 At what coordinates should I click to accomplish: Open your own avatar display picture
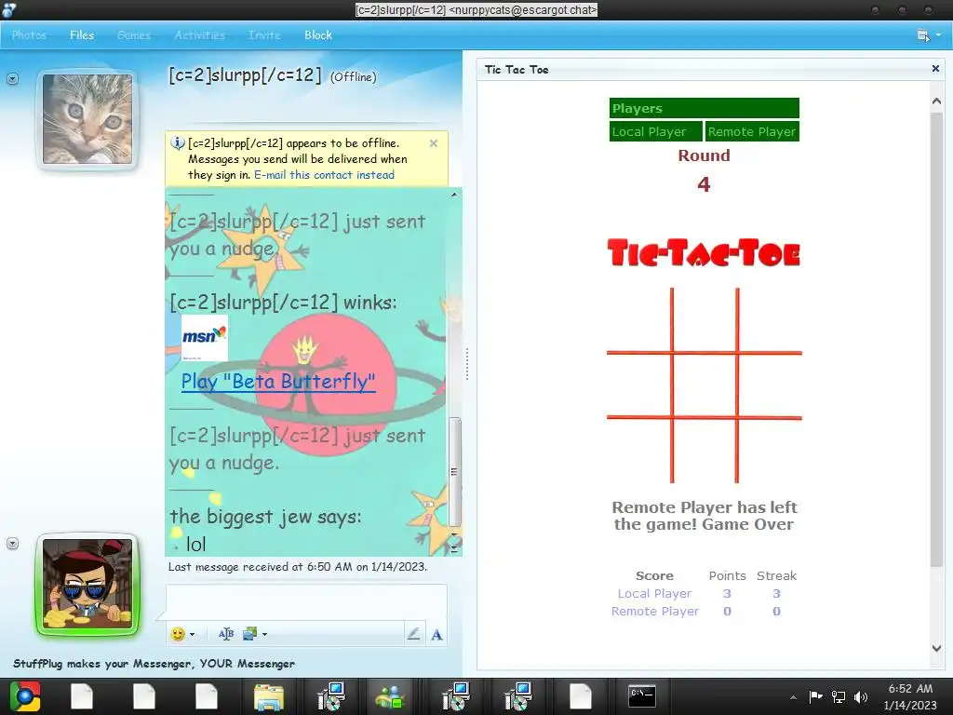[x=87, y=585]
